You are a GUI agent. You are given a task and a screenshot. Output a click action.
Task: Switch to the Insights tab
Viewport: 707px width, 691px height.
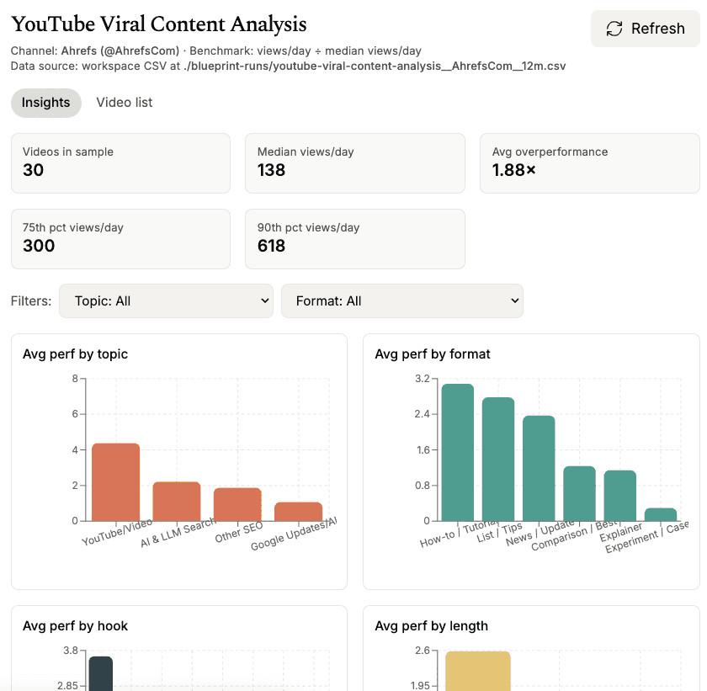[x=46, y=103]
